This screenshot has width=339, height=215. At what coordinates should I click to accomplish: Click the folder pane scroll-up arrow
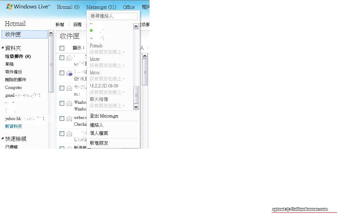51,34
